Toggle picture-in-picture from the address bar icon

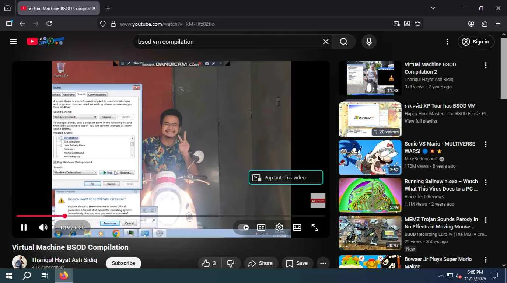tap(396, 24)
